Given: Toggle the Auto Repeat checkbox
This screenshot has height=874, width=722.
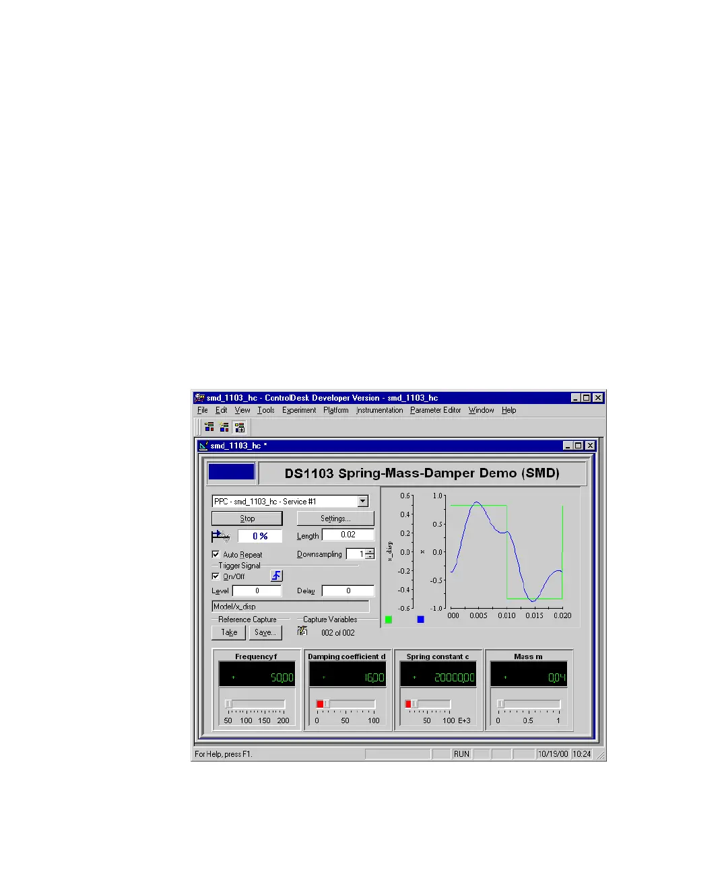Looking at the screenshot, I should pyautogui.click(x=216, y=554).
